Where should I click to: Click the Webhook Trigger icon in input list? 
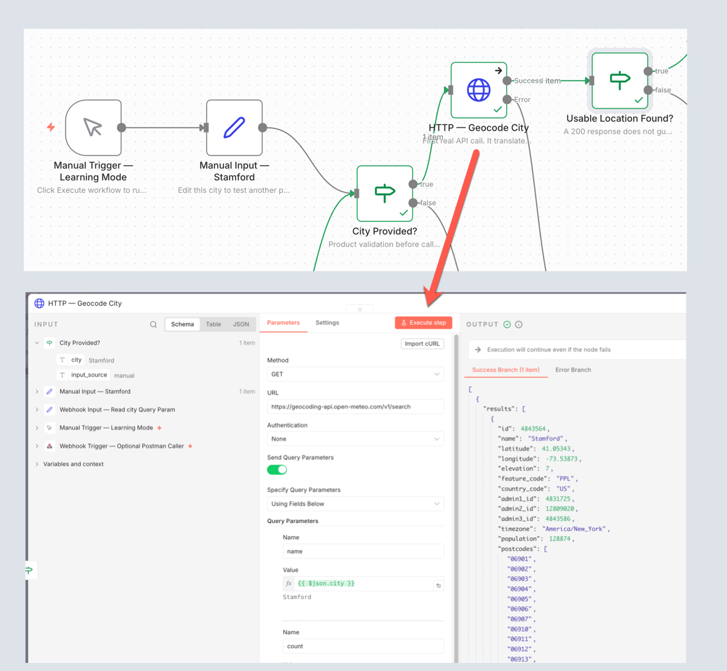(50, 446)
